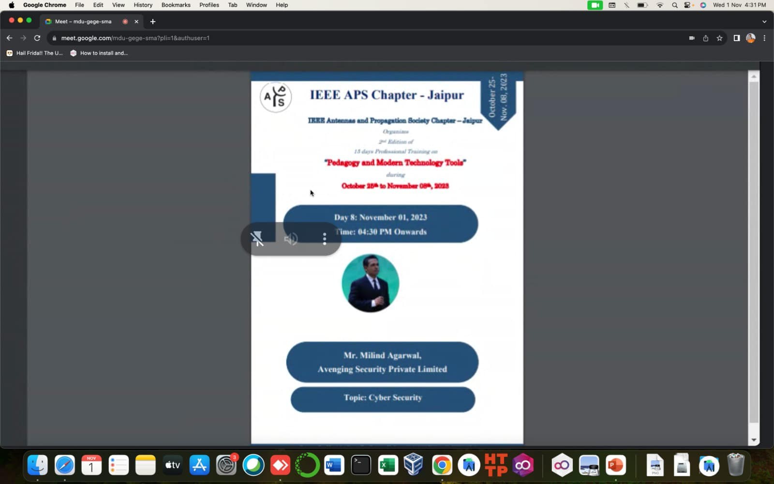Screen dimensions: 774x484
Task: Open the History menu
Action: pos(143,5)
